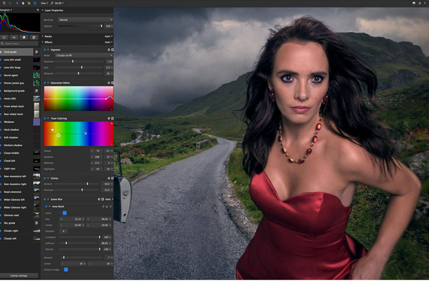Select the Background grade layer
The height and width of the screenshot is (285, 429).
coord(16,90)
